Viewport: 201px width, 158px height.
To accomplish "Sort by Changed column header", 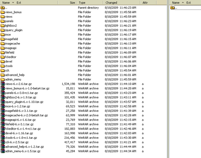I will click(111, 3).
